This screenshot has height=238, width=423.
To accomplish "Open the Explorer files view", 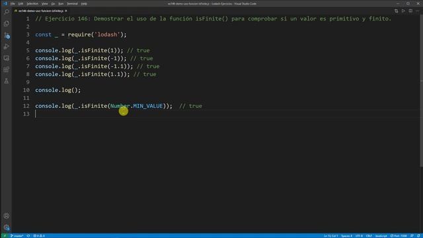I will (7, 24).
